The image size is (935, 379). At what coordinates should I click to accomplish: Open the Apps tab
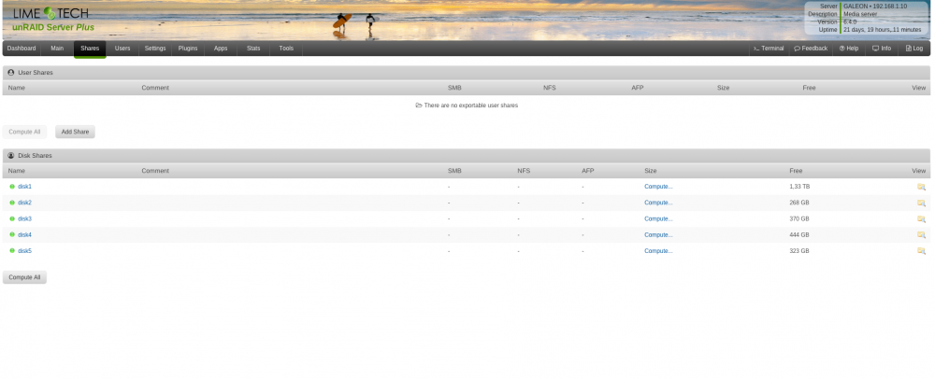click(221, 49)
